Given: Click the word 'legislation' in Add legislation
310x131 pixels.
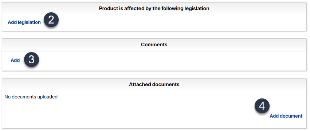Looking at the screenshot, I should click(29, 22).
